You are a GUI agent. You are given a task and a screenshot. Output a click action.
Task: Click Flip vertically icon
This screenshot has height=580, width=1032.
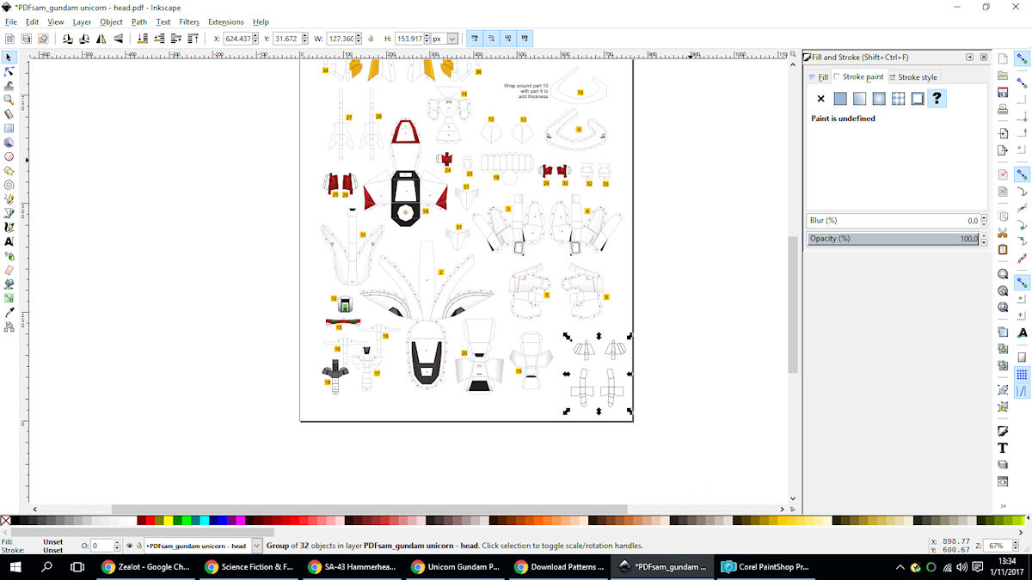[x=117, y=39]
